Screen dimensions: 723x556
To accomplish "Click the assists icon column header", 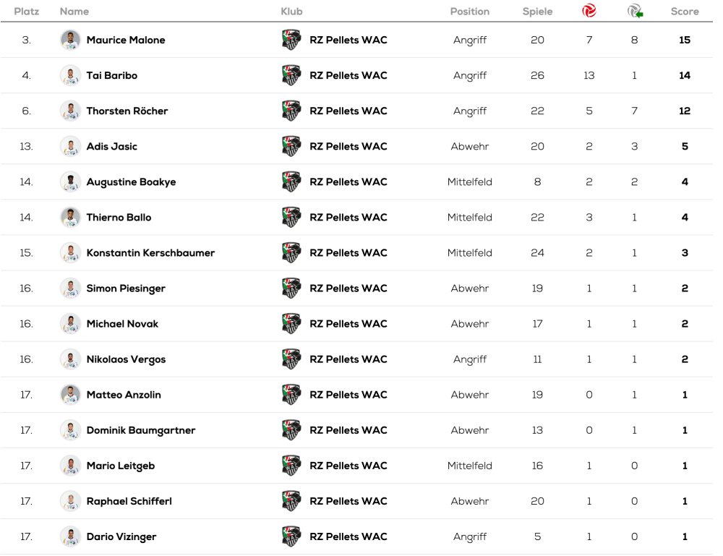I will point(635,11).
